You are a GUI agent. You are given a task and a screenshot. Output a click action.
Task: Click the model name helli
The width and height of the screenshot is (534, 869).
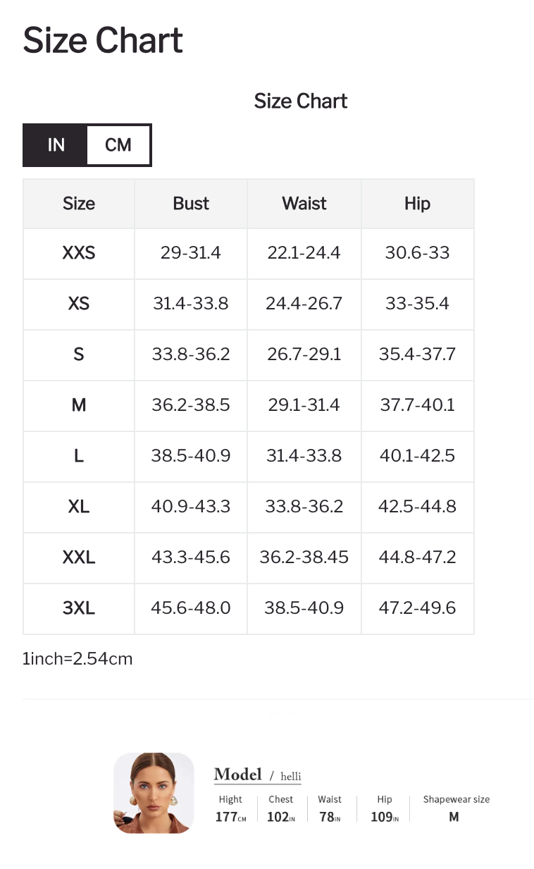pyautogui.click(x=290, y=777)
